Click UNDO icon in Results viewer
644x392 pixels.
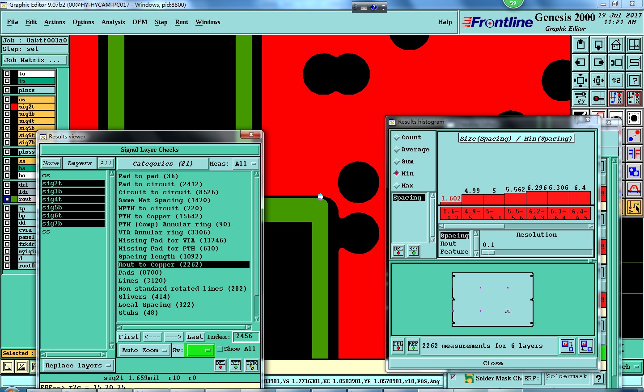[252, 365]
